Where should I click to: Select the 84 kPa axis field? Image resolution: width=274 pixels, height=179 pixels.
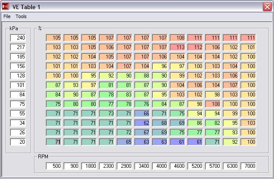(x=18, y=95)
